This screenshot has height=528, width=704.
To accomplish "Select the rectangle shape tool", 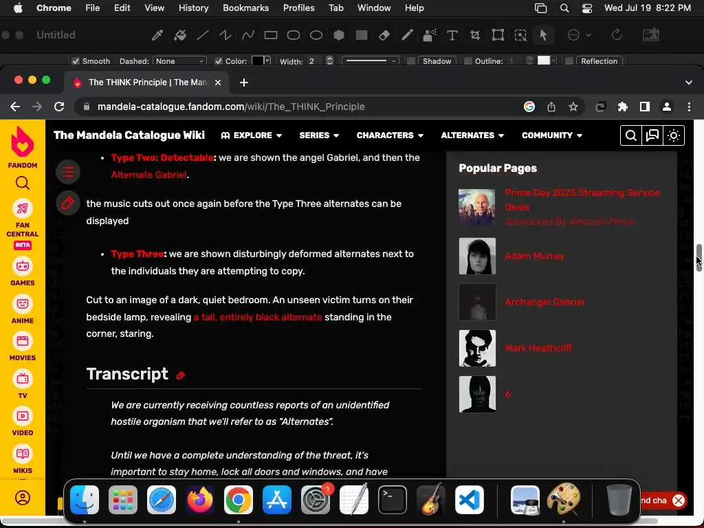I will pos(271,35).
